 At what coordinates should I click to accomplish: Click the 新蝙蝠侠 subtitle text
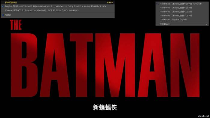click(105, 107)
